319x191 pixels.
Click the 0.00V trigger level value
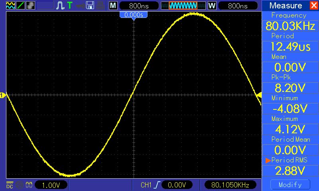(x=177, y=185)
